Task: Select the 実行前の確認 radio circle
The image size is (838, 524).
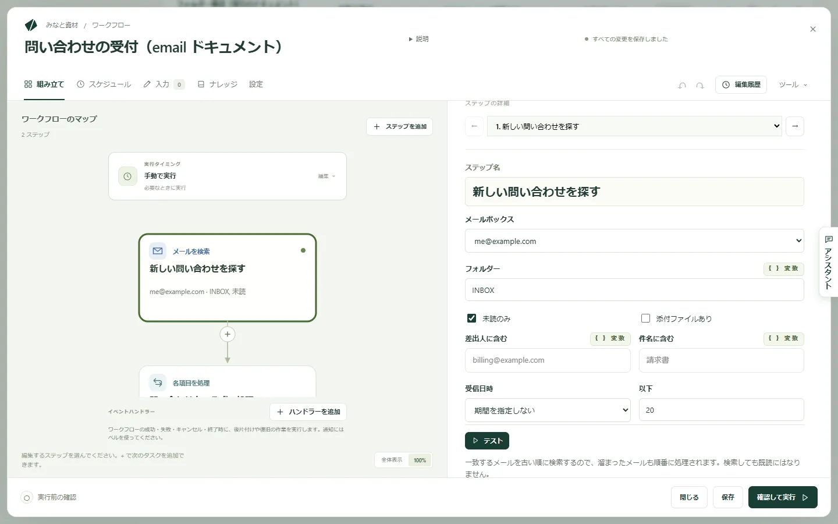Action: 27,498
